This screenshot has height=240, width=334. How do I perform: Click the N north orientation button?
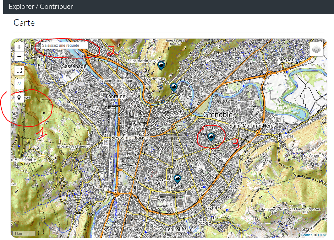(19, 84)
